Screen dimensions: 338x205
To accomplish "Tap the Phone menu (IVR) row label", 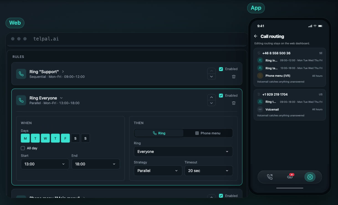I will pyautogui.click(x=278, y=76).
